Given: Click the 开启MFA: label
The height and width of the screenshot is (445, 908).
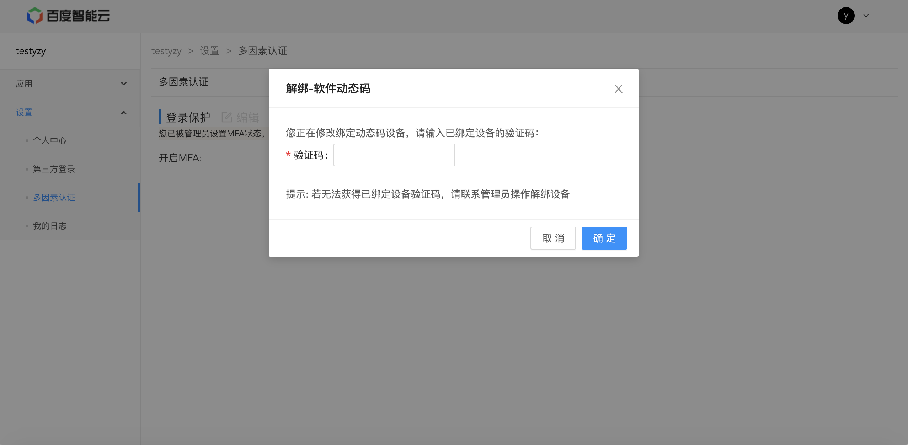Looking at the screenshot, I should (x=180, y=158).
